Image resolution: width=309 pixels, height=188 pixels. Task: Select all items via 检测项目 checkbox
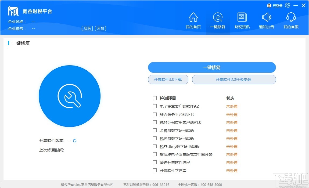[155, 98]
